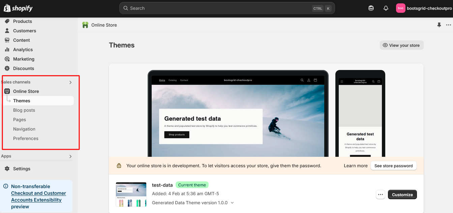Click the Customize button
This screenshot has width=453, height=213.
[402, 194]
